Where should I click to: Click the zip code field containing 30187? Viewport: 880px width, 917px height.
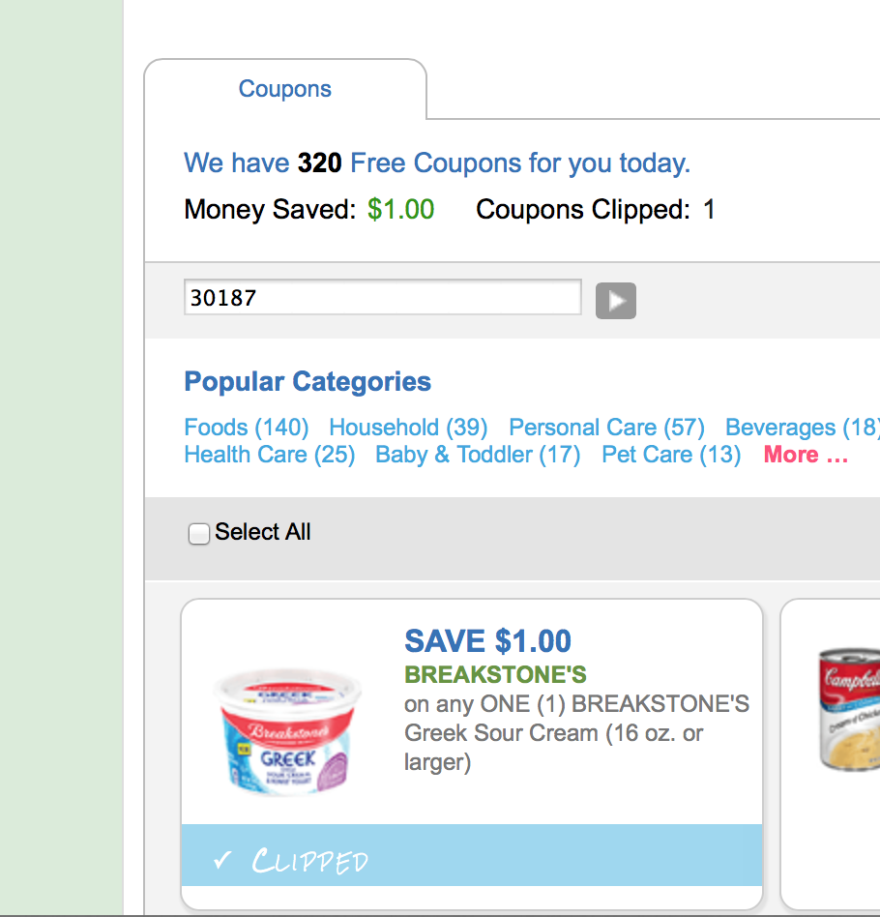pyautogui.click(x=382, y=298)
